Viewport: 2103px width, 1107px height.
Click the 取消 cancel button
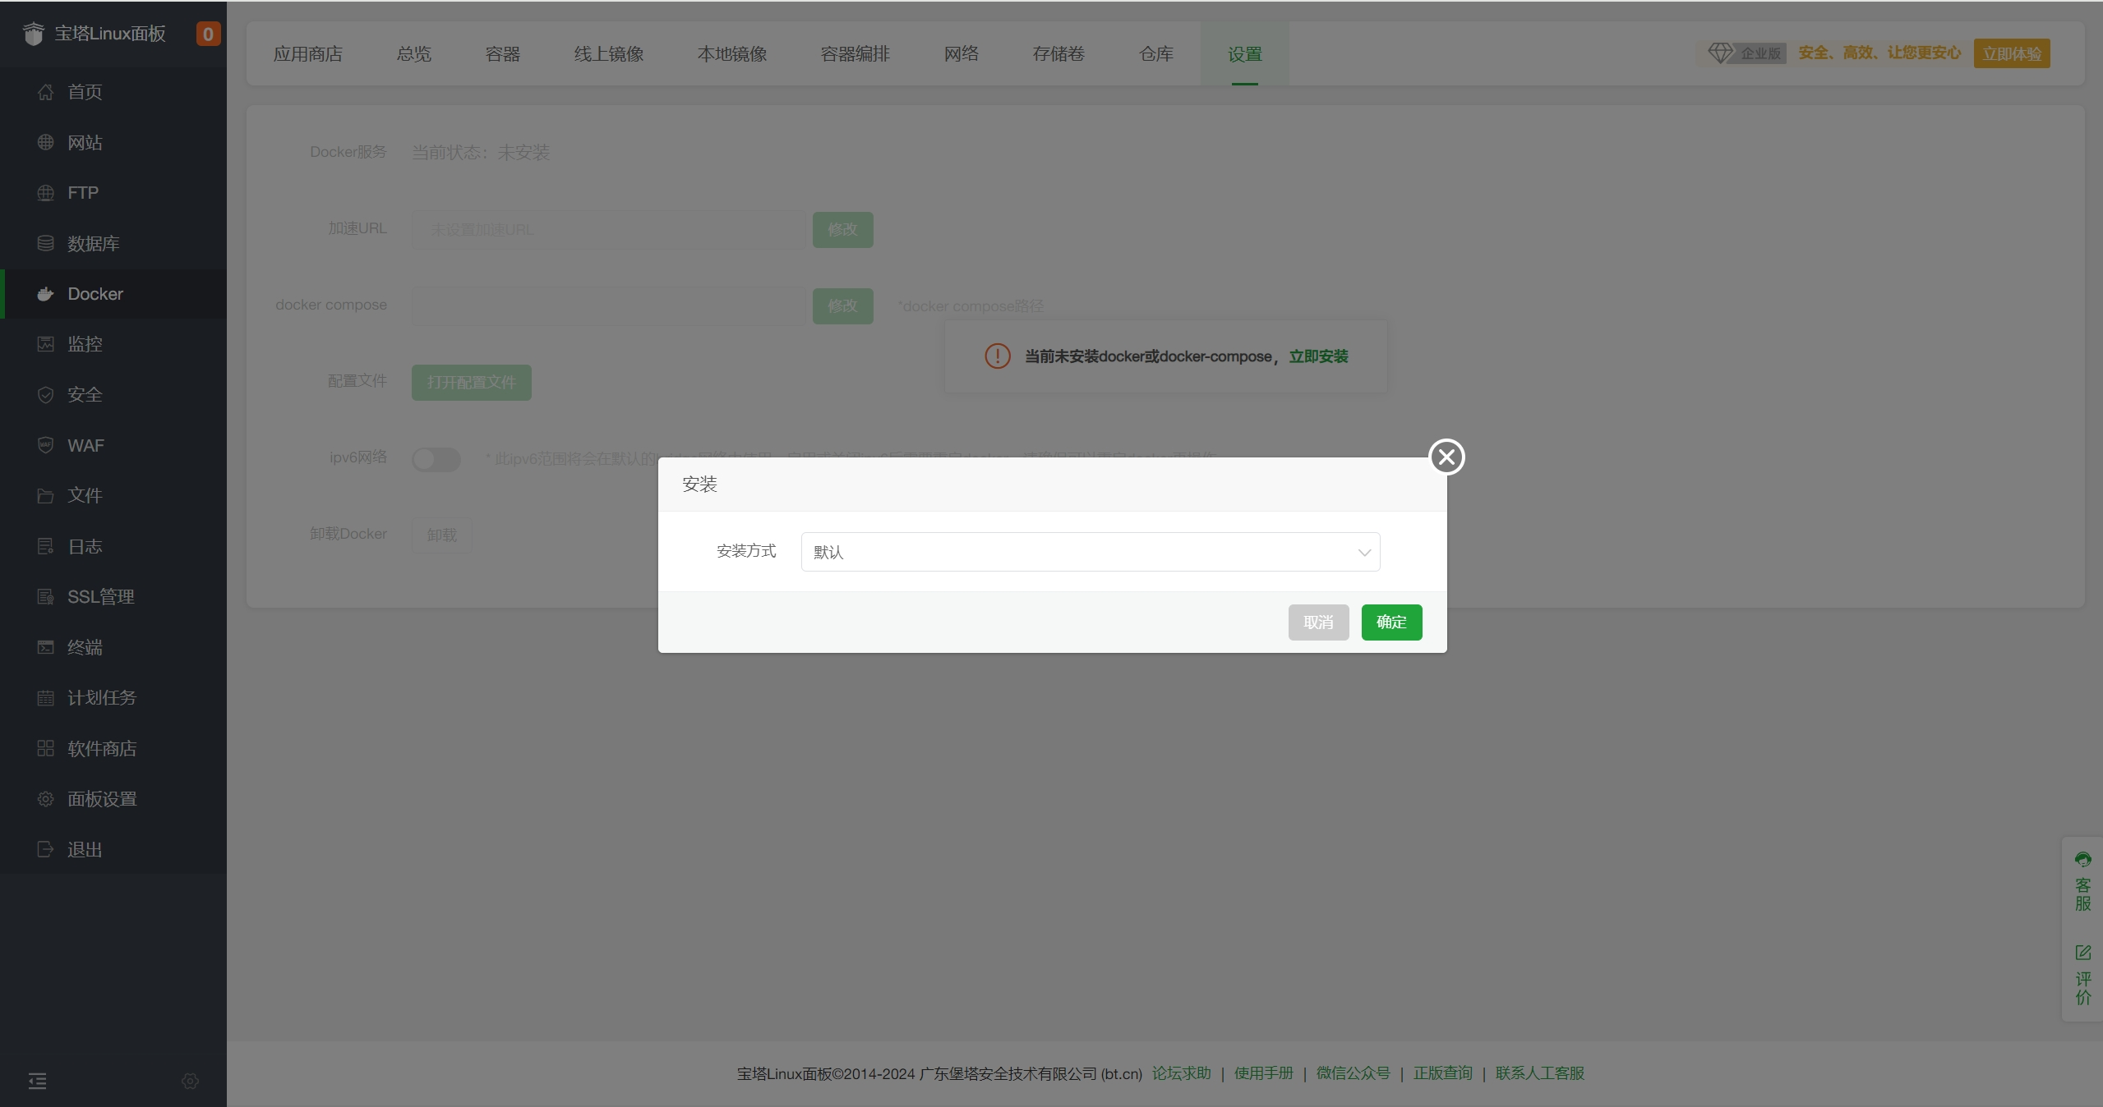(x=1317, y=622)
